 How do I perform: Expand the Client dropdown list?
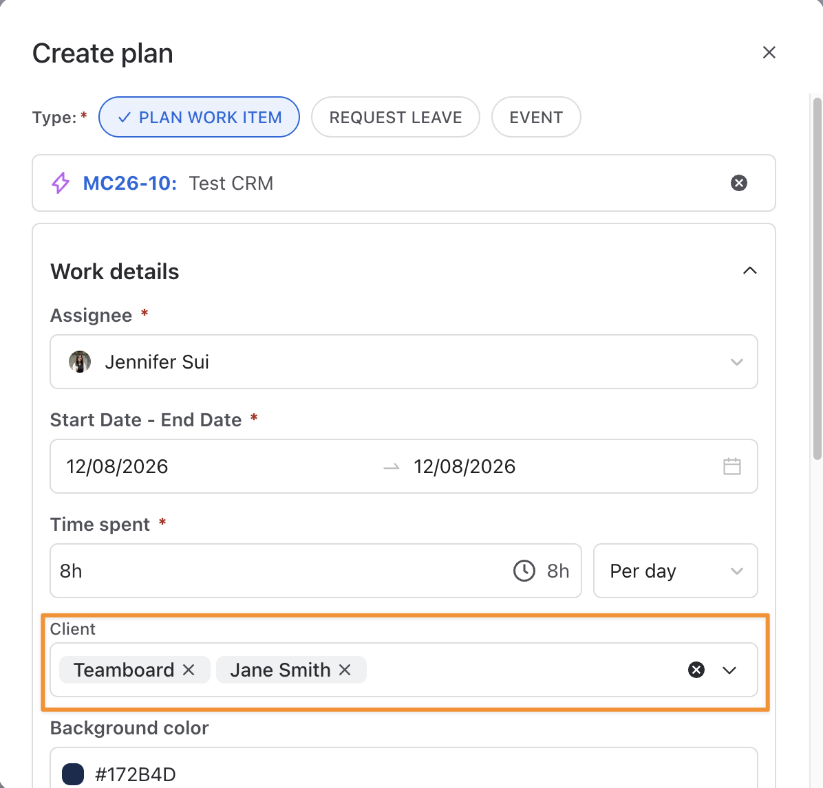tap(729, 670)
